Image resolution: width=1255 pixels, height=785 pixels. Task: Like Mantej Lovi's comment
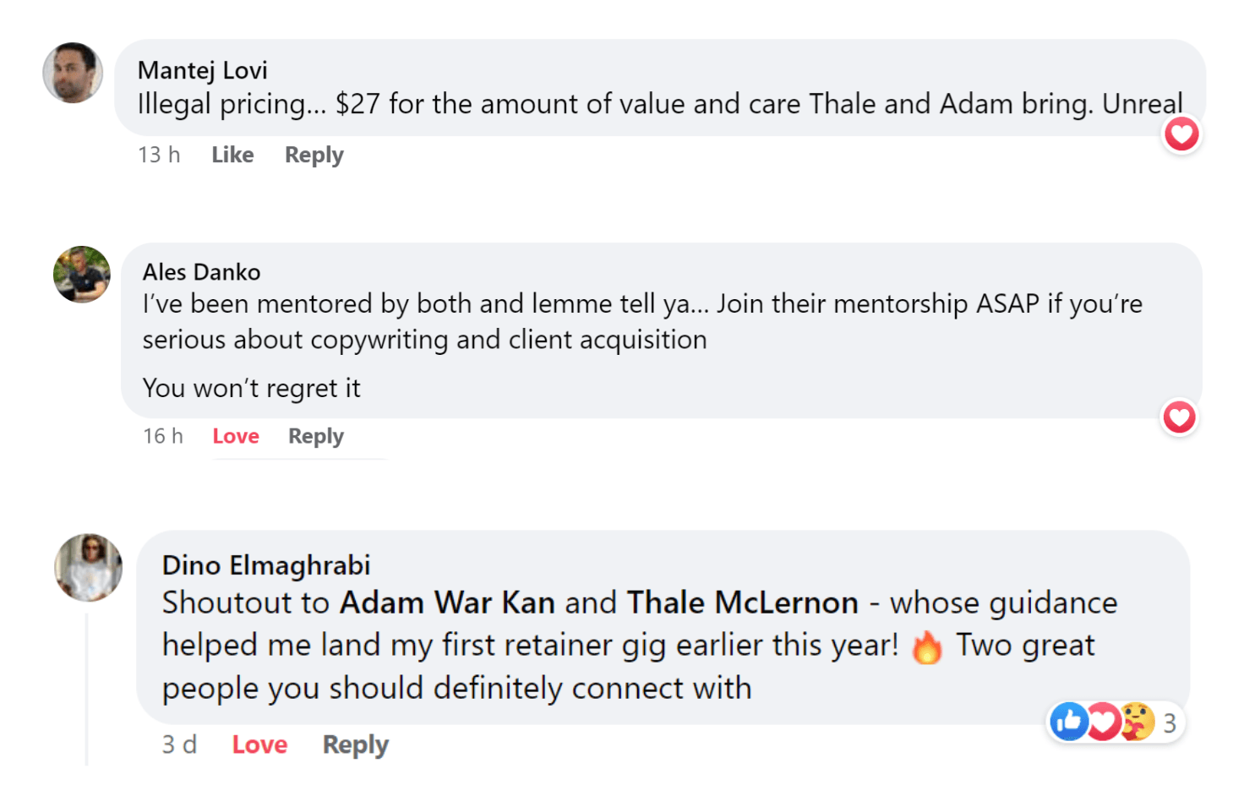pos(232,155)
